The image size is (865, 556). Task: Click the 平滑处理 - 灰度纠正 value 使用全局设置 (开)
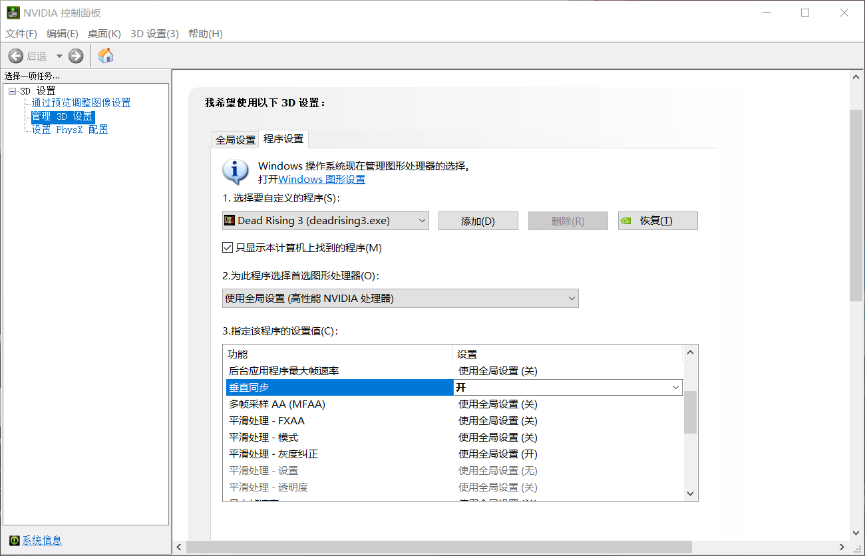point(498,454)
